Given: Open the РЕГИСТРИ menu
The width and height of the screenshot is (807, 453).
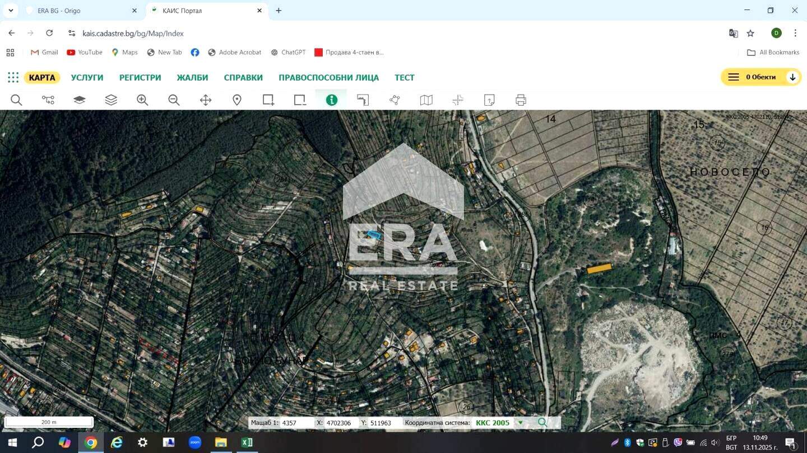Looking at the screenshot, I should [x=140, y=77].
